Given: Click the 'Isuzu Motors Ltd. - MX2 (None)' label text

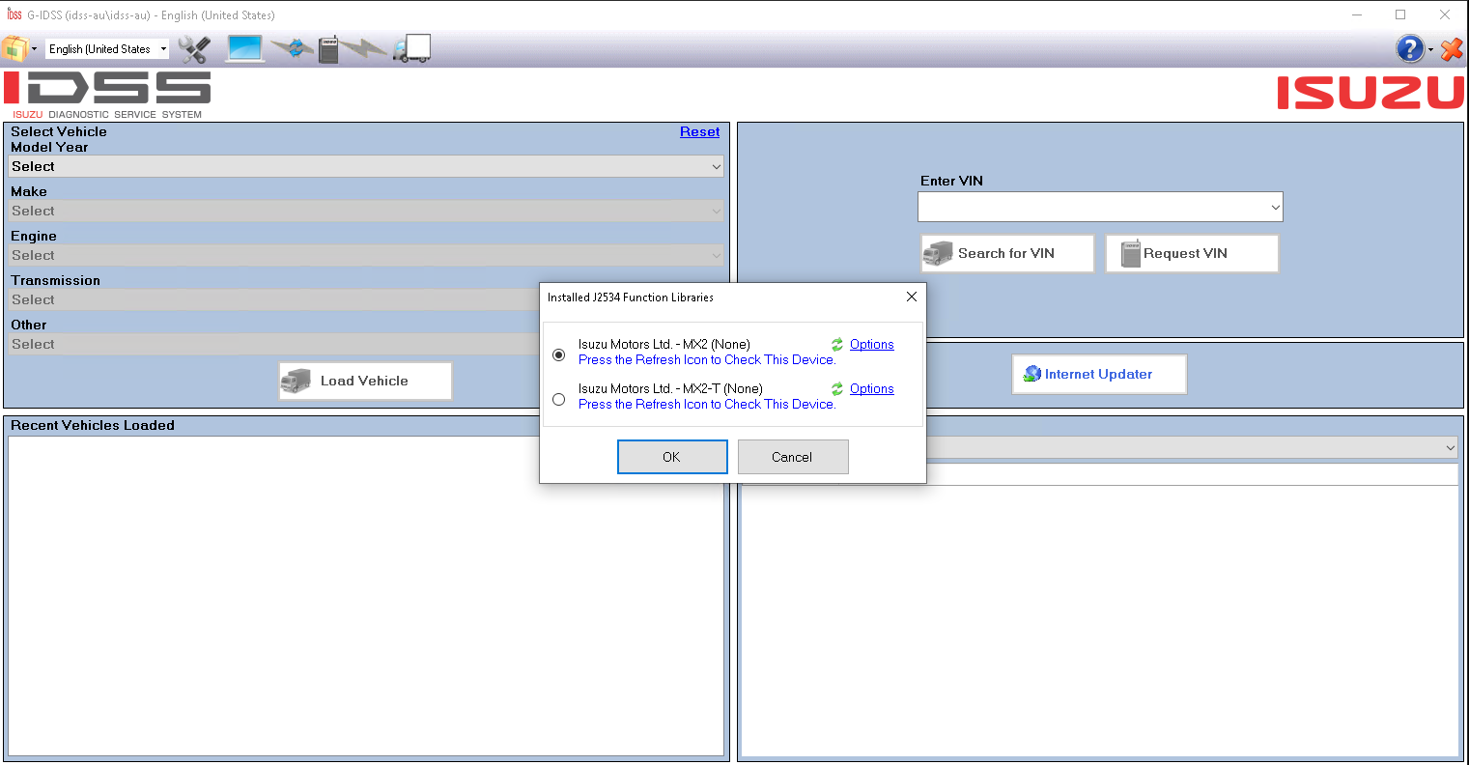Looking at the screenshot, I should click(664, 345).
